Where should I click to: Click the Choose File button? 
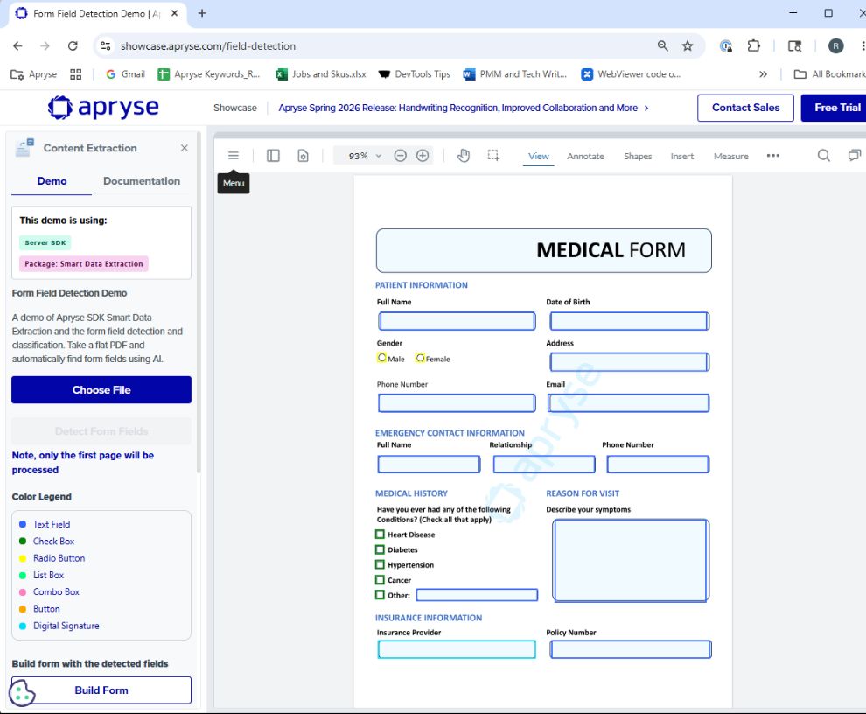click(x=101, y=389)
